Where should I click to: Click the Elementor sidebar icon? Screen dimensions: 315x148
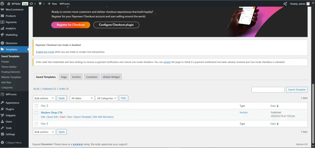click(x=2, y=43)
